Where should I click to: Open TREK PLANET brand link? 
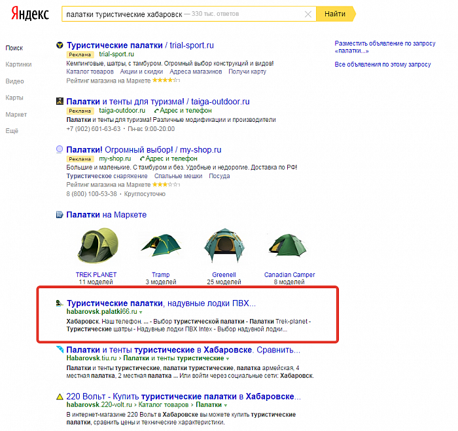96,275
